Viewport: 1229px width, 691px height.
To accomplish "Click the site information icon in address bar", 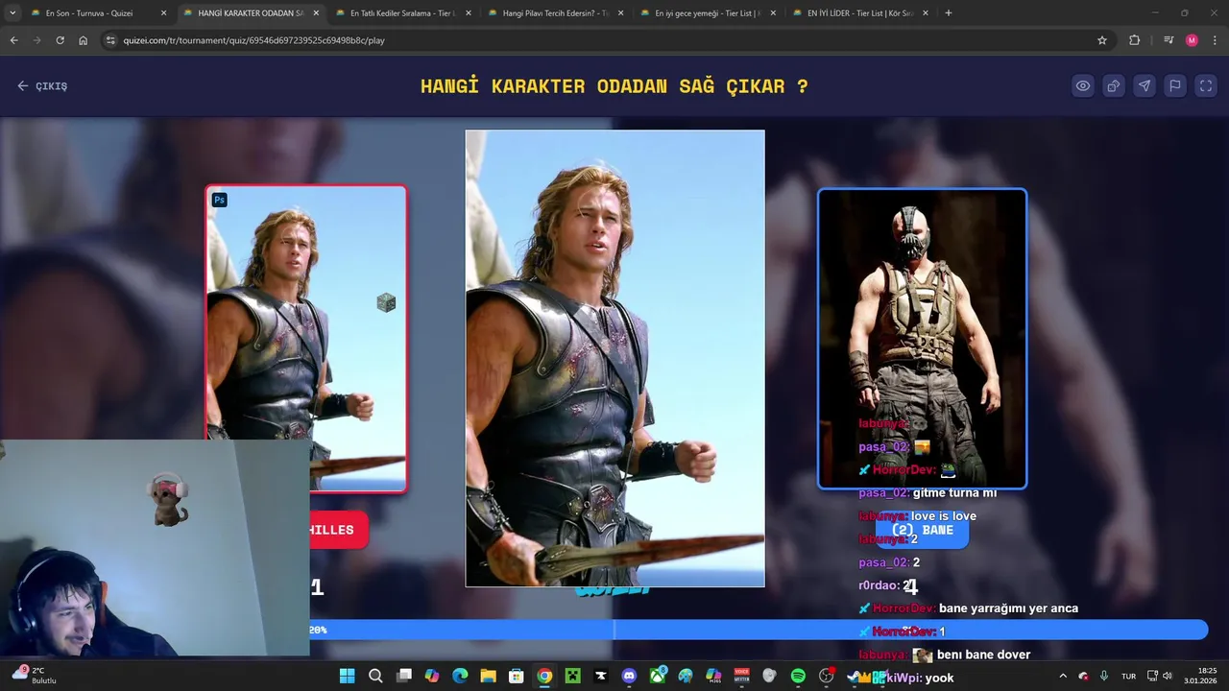I will 110,40.
